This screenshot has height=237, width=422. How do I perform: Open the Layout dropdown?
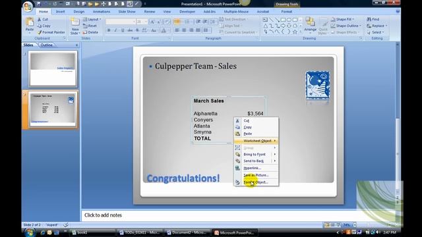[92, 19]
